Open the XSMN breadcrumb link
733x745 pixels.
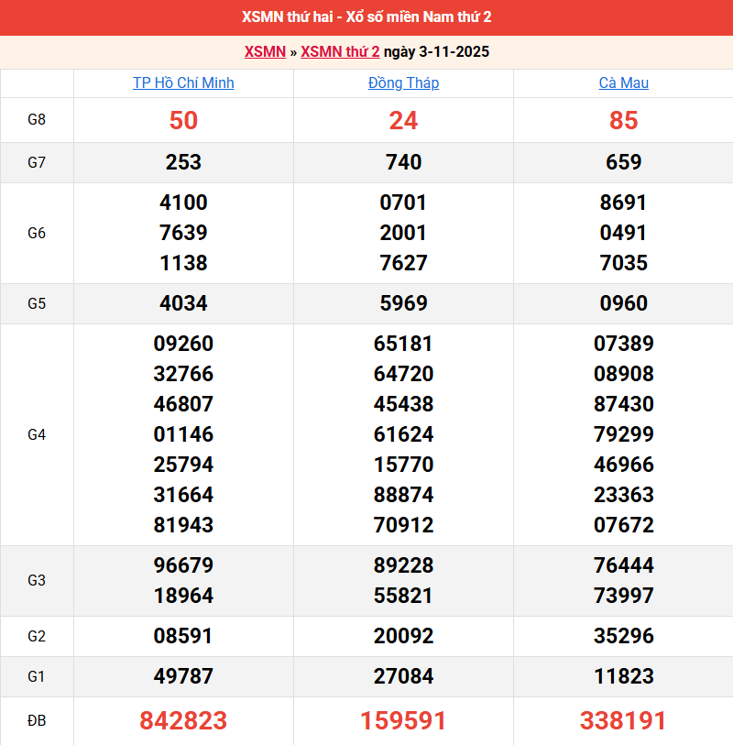tap(265, 52)
